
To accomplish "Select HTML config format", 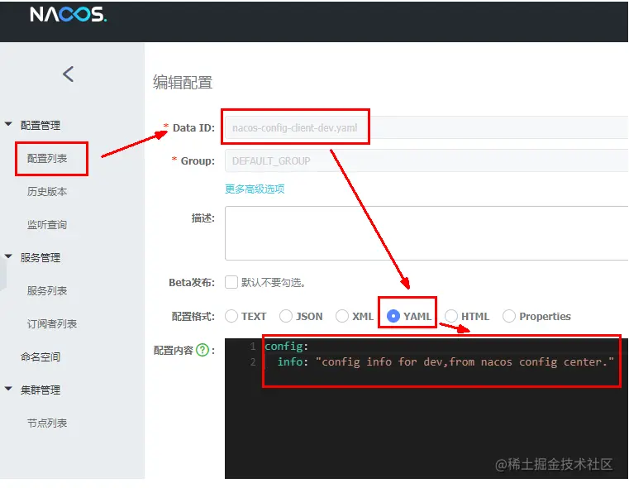I will [451, 316].
